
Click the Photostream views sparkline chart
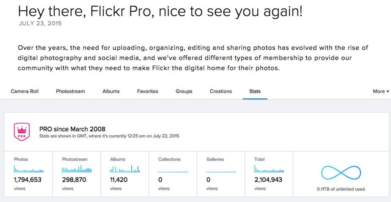click(x=77, y=170)
